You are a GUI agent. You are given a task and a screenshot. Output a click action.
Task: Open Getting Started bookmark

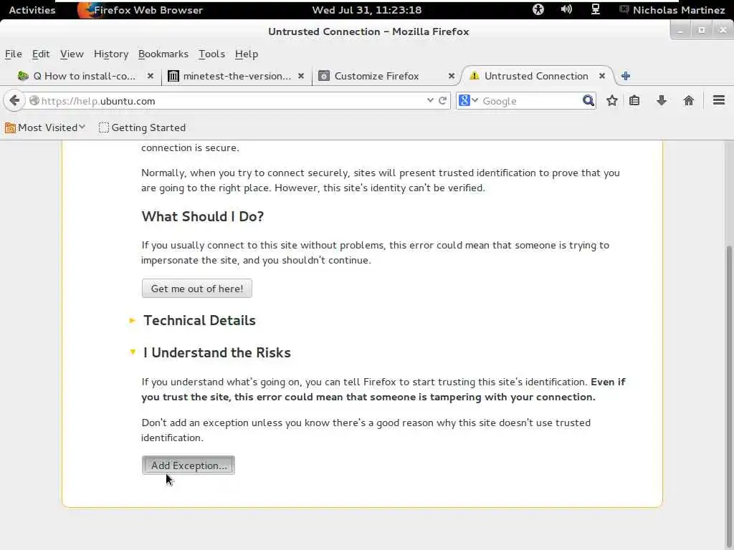tap(143, 127)
